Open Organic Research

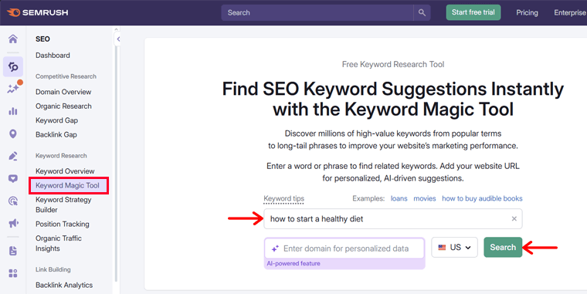coord(63,106)
